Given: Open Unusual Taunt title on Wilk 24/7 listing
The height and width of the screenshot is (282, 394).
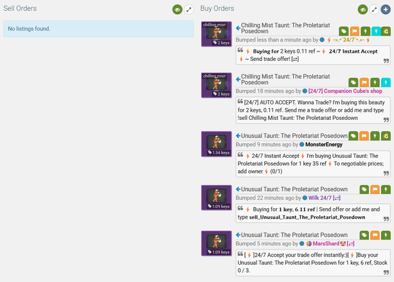Looking at the screenshot, I should [294, 189].
